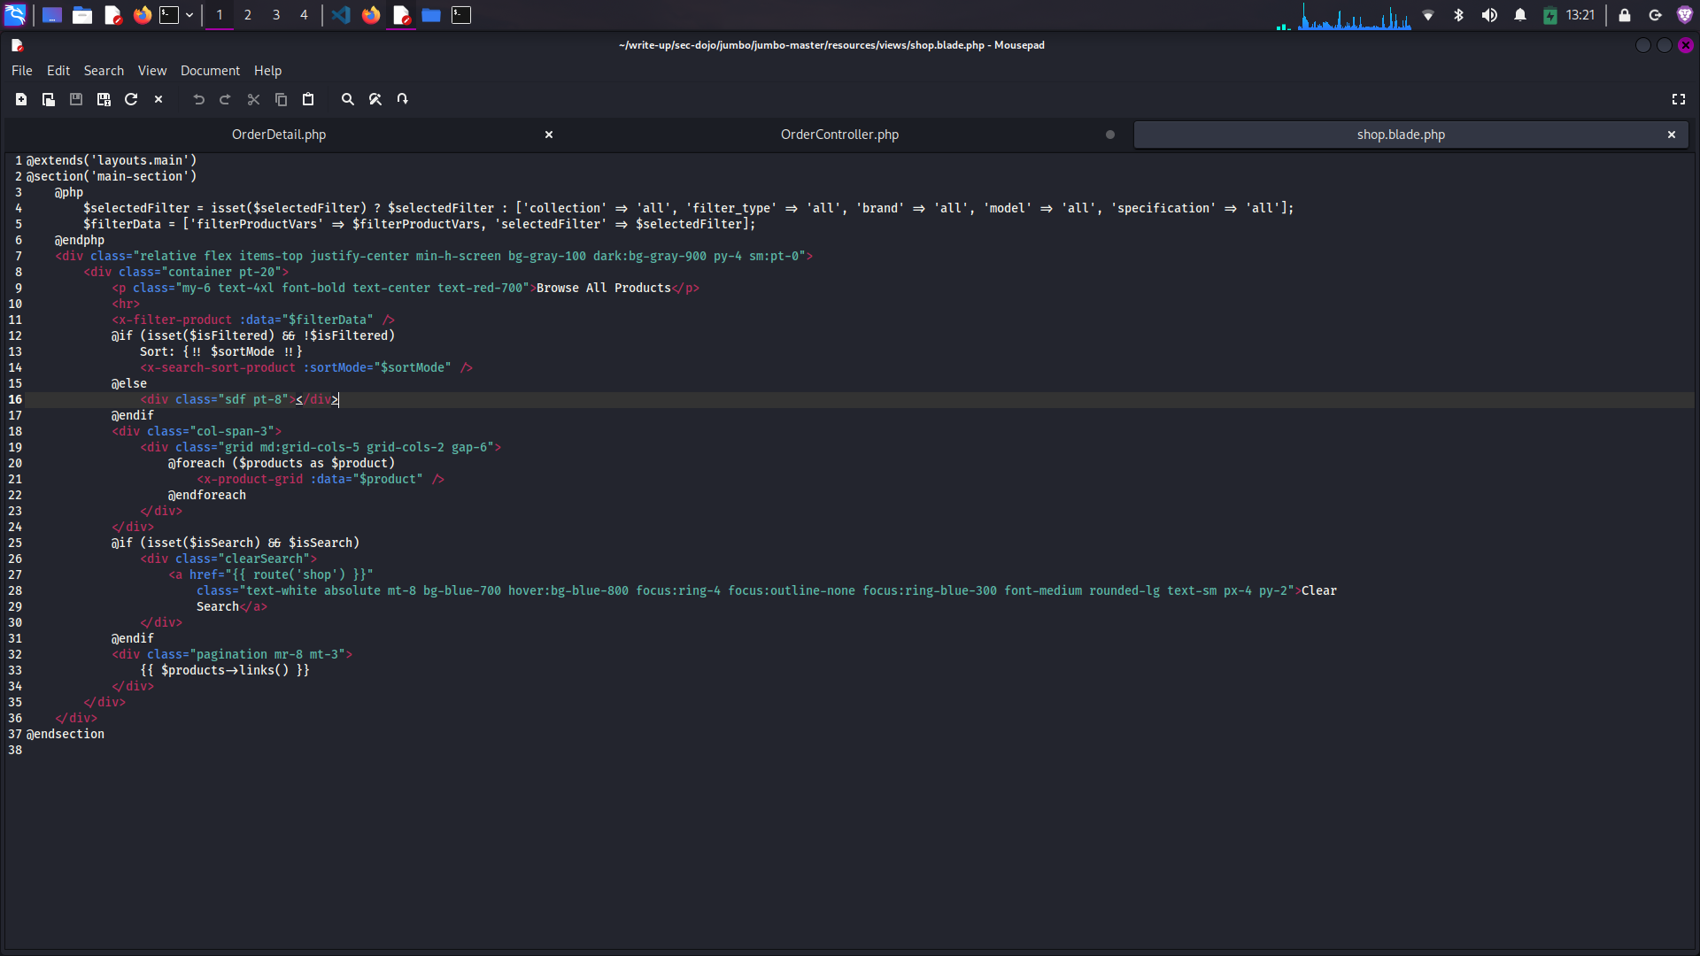Switch to workspace 3
Screen dimensions: 1700x956
point(276,15)
